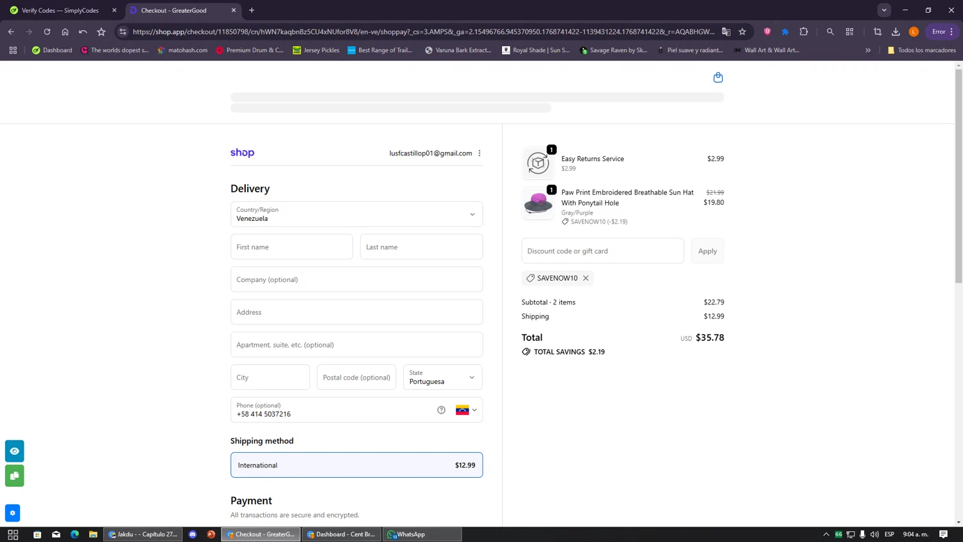The height and width of the screenshot is (542, 963).
Task: Open the bookmarks bar apps grid icon
Action: pyautogui.click(x=13, y=50)
